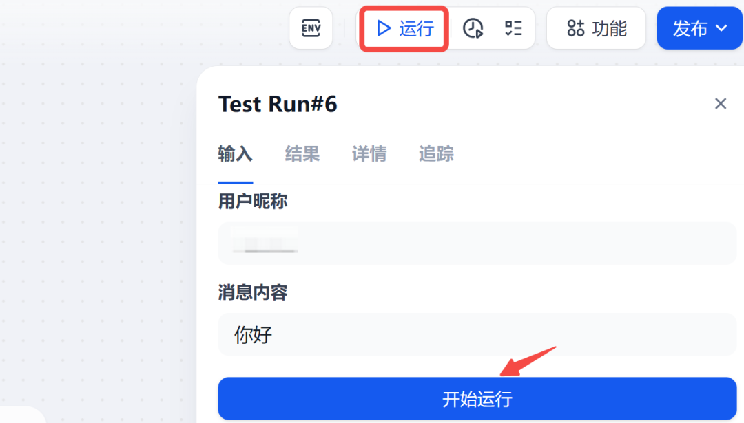Open the 功能 features button
This screenshot has height=423, width=744.
click(597, 28)
